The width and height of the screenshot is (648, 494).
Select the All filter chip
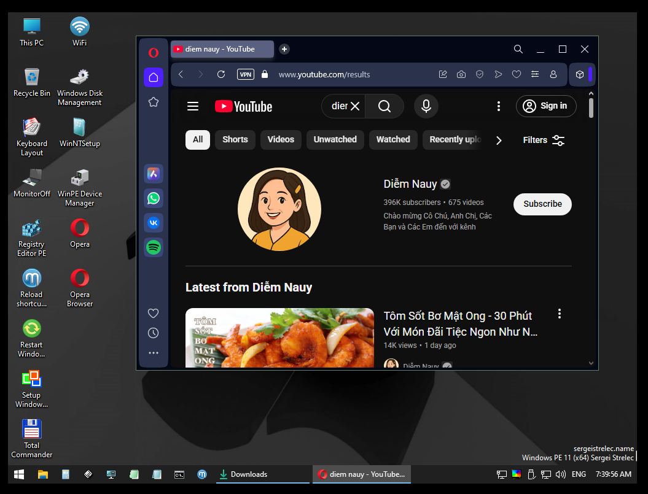(x=198, y=140)
